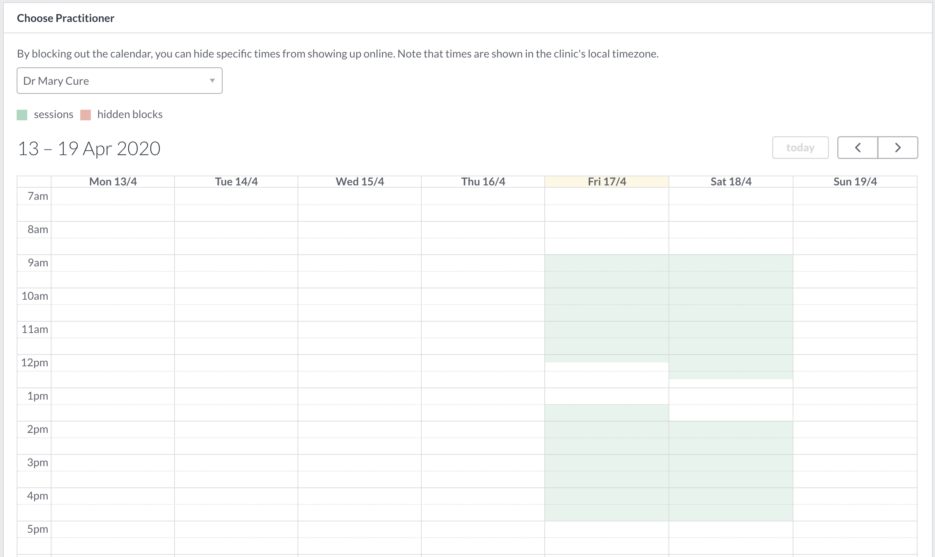Click the hidden blocks legend label
The image size is (935, 557).
pyautogui.click(x=130, y=114)
